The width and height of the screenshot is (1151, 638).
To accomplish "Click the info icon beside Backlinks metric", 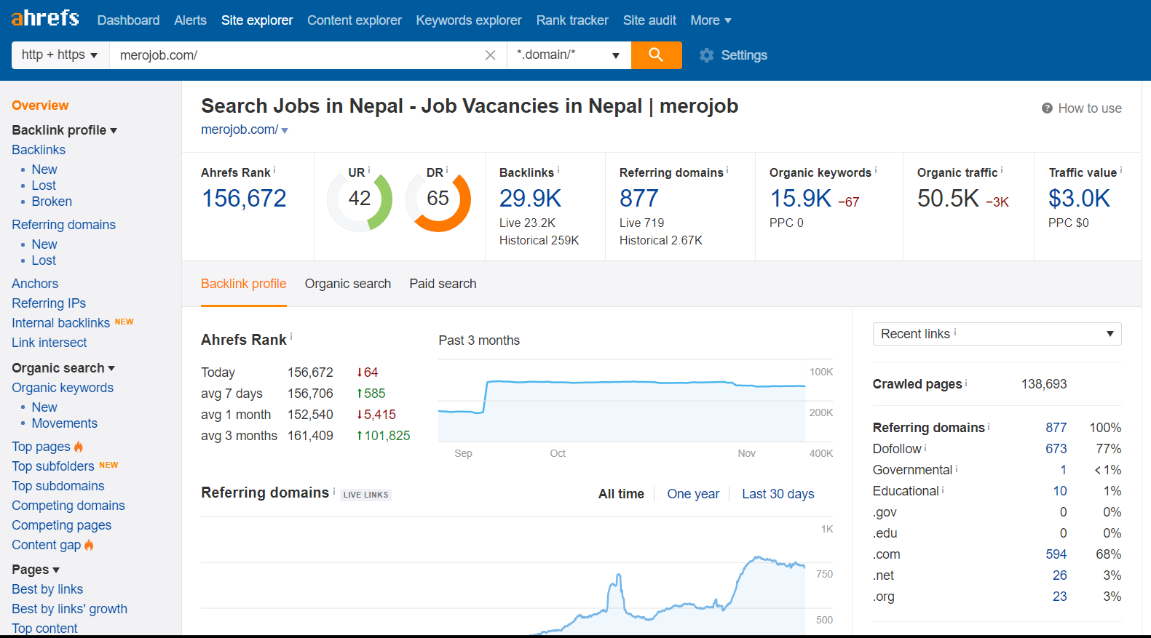I will [x=558, y=170].
